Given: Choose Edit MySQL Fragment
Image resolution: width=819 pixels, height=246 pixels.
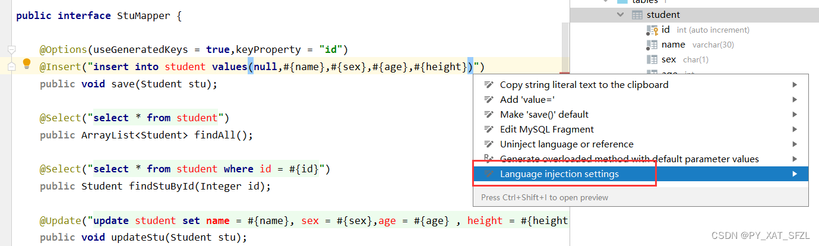Looking at the screenshot, I should point(641,130).
